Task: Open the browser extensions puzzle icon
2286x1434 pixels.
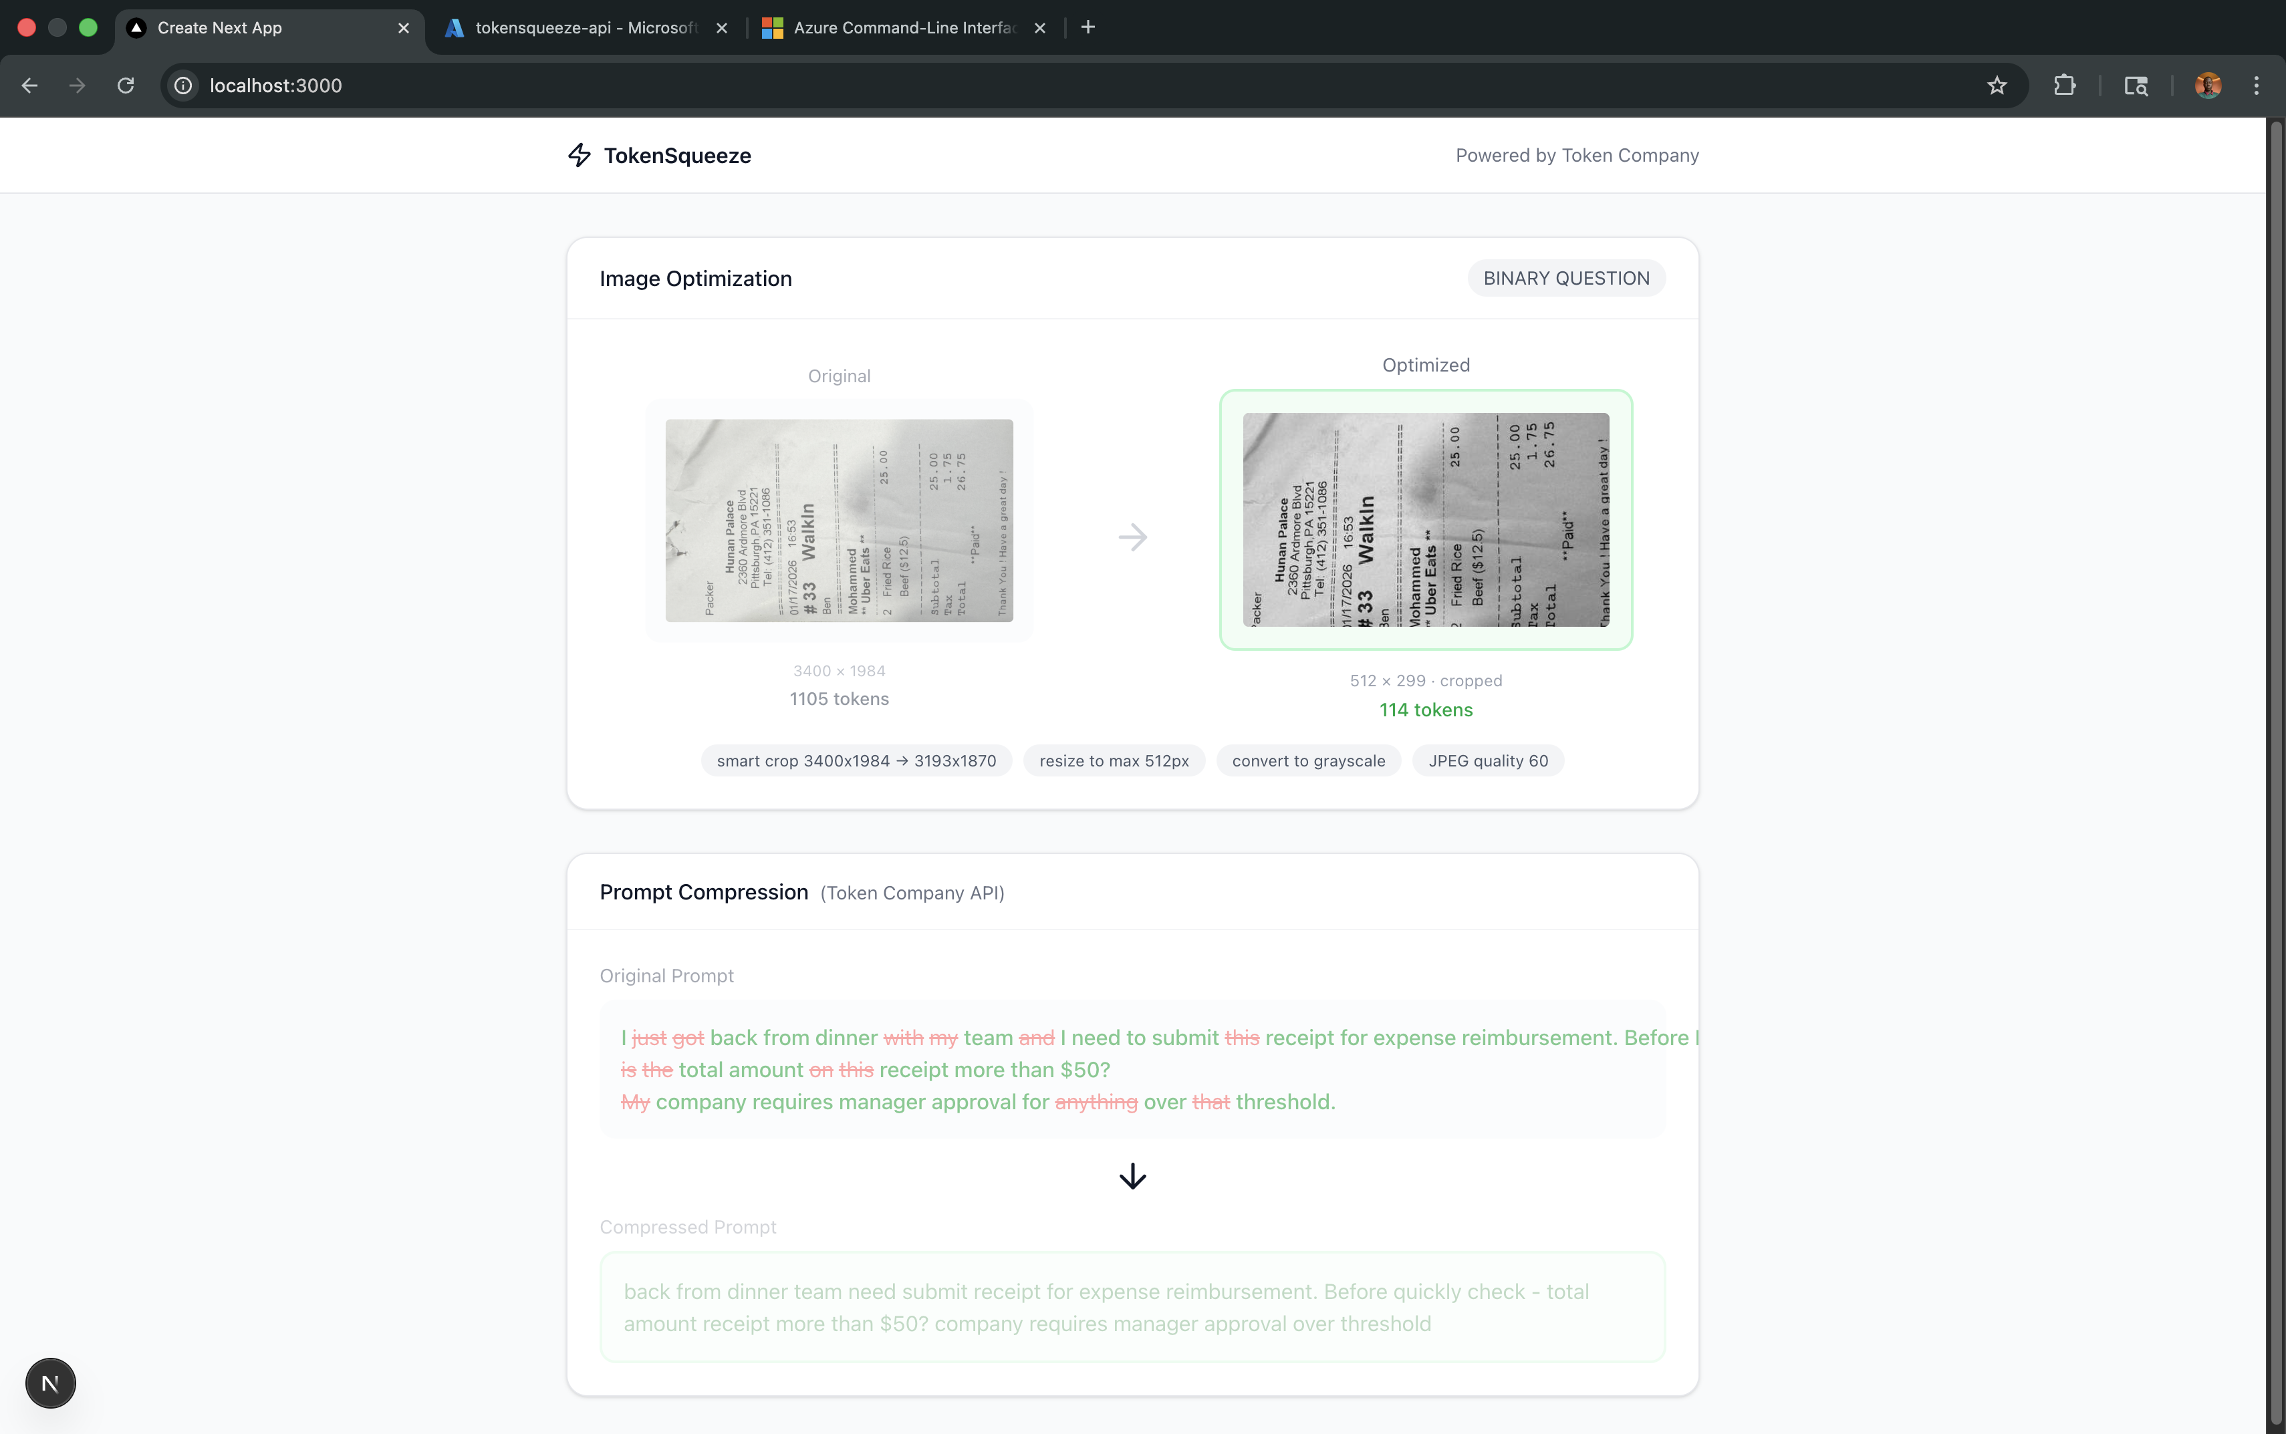Action: click(2064, 86)
